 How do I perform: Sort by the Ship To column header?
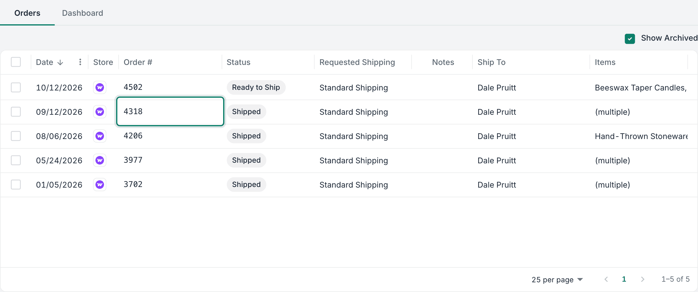[x=492, y=62]
